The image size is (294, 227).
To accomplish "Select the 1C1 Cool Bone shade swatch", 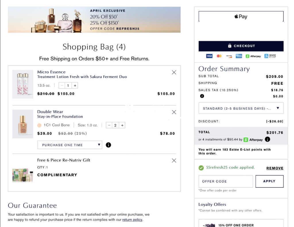I will (x=40, y=125).
